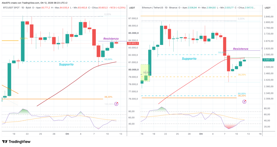Click the 85.000,0 price axis label
277x147 pixels.
point(133,33)
